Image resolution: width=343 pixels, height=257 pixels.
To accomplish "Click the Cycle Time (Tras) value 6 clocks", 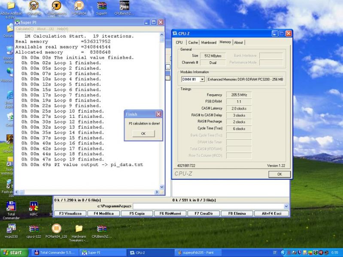I will coord(239,128).
